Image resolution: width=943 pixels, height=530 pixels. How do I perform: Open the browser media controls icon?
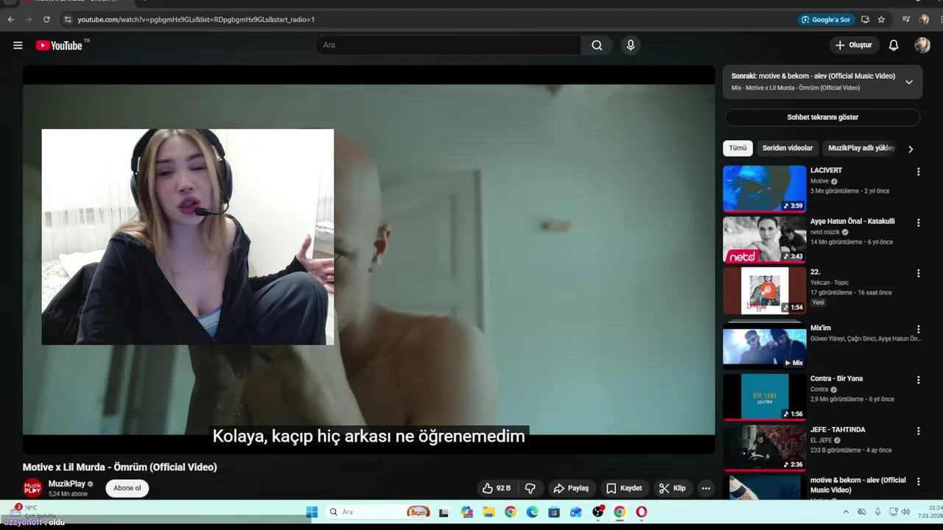click(906, 20)
